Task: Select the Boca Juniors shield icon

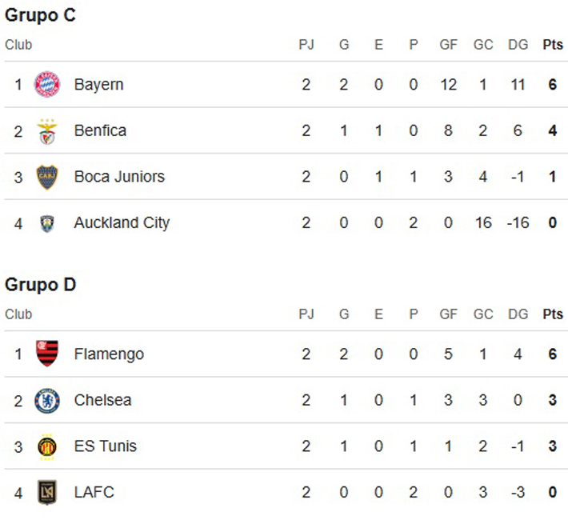Action: tap(47, 177)
